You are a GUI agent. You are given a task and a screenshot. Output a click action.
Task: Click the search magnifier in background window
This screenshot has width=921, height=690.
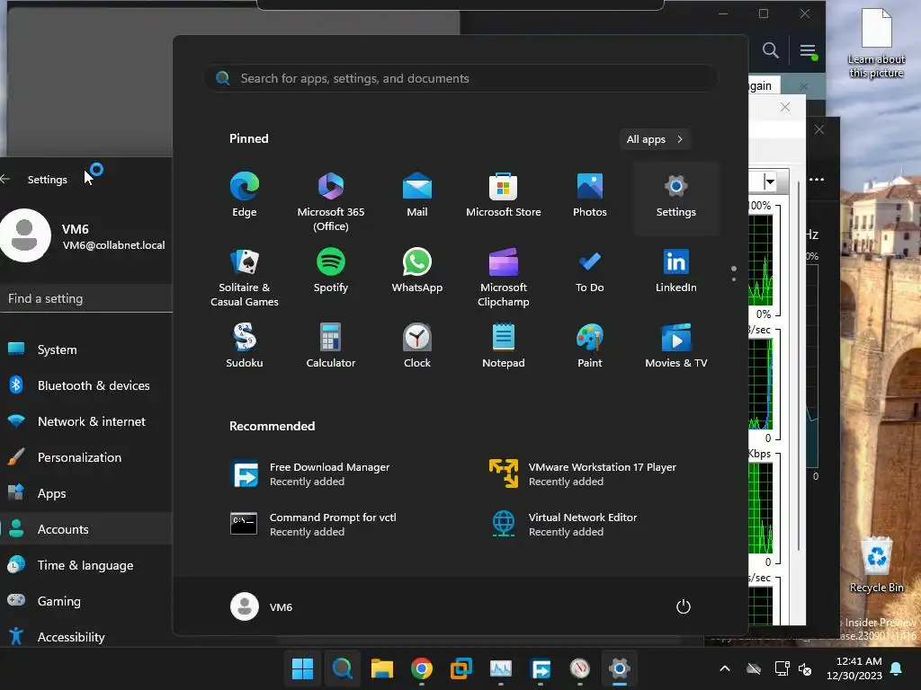click(771, 50)
